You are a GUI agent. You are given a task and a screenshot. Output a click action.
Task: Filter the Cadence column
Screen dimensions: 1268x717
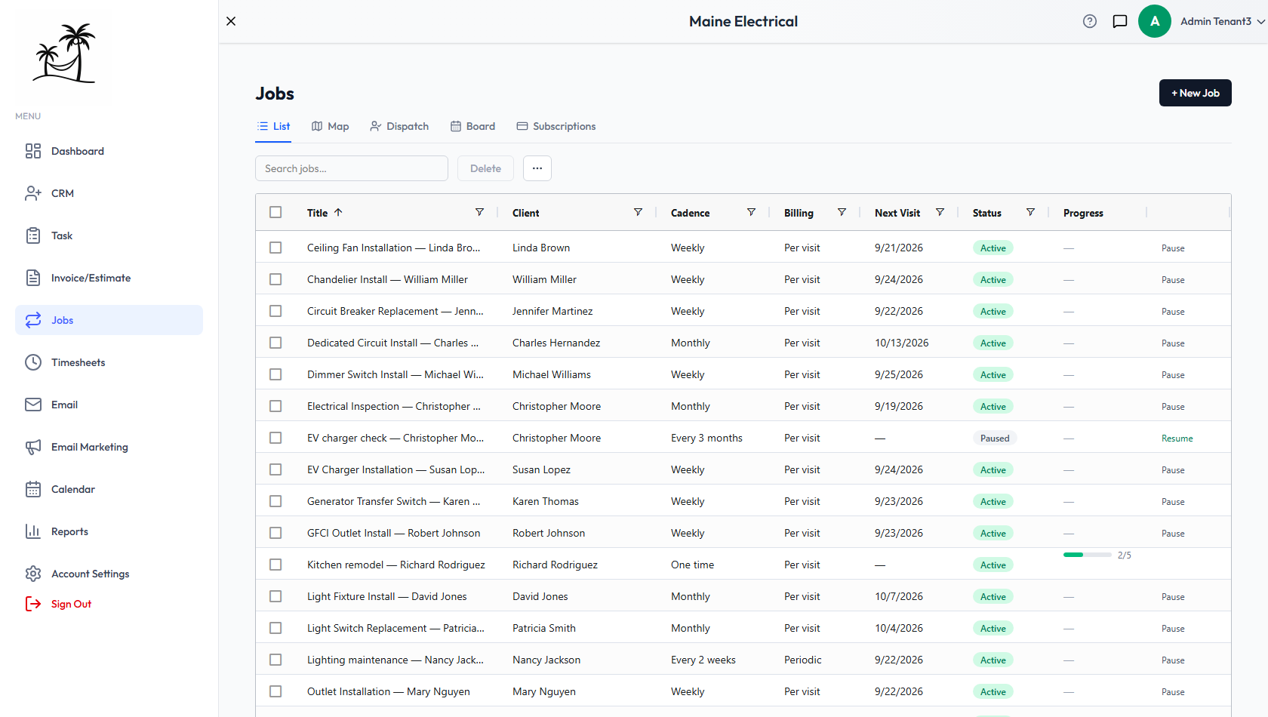[x=751, y=212]
